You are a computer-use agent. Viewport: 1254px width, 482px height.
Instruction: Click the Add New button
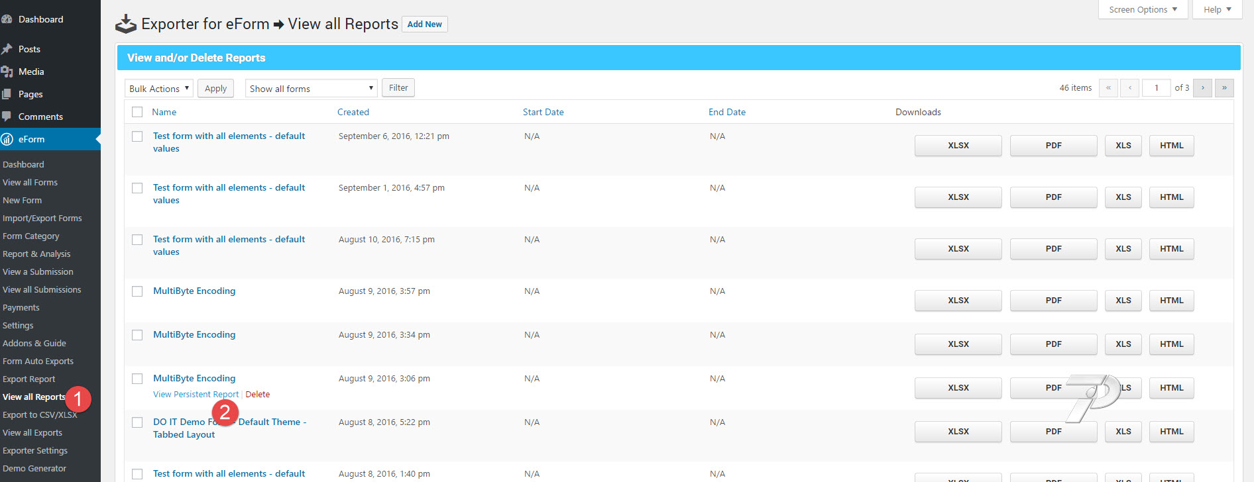[425, 24]
